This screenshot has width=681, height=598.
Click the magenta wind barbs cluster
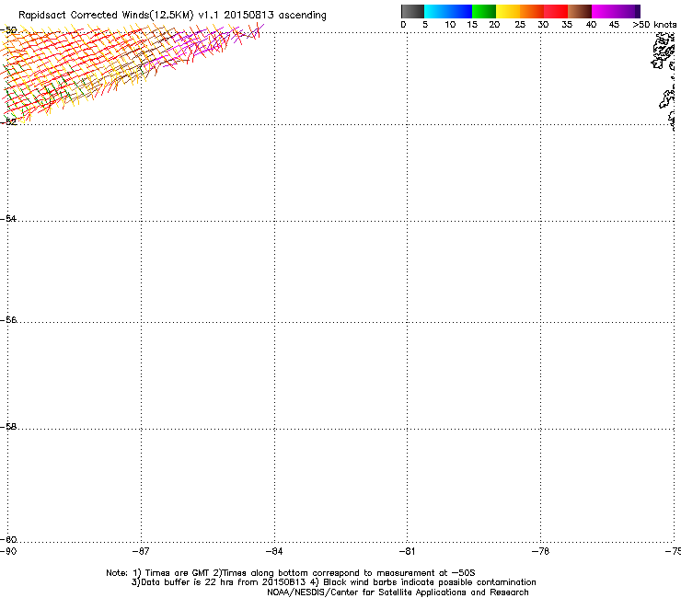[204, 46]
